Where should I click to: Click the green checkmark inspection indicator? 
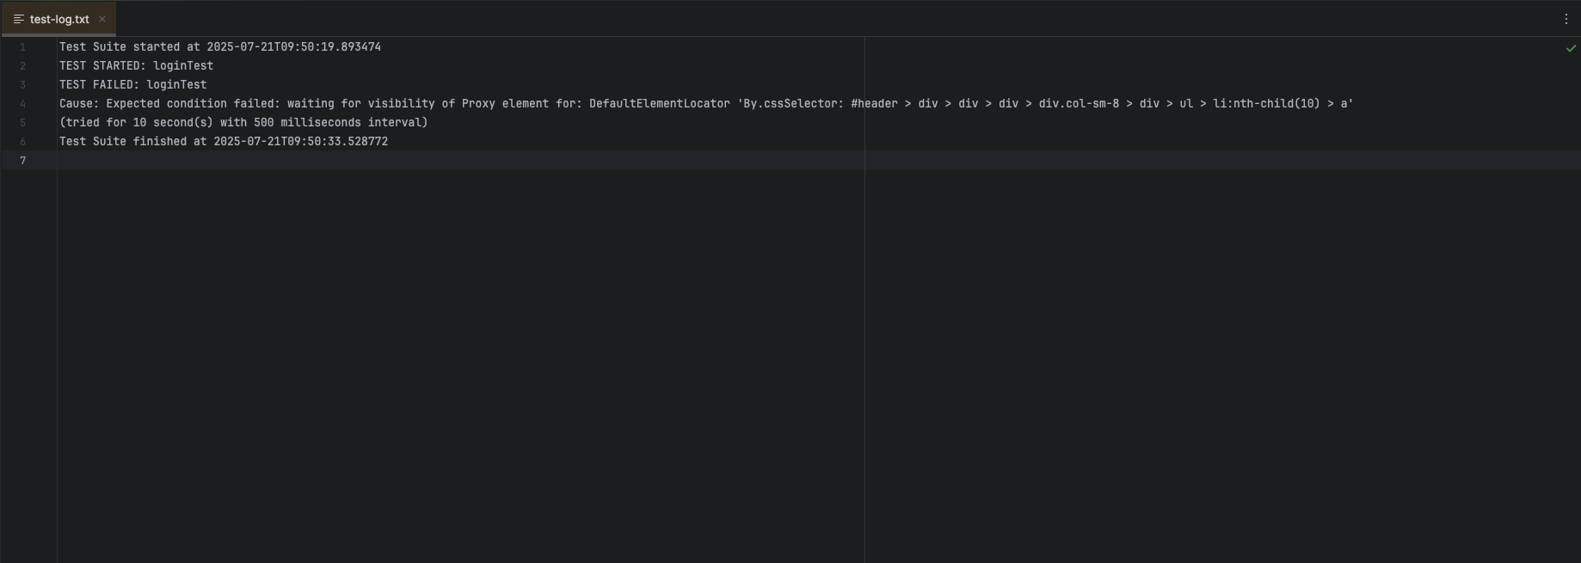point(1571,48)
